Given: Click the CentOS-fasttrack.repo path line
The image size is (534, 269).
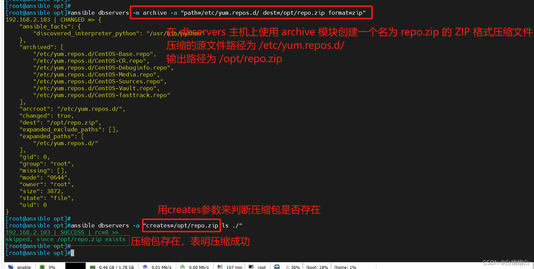Looking at the screenshot, I should 102,95.
